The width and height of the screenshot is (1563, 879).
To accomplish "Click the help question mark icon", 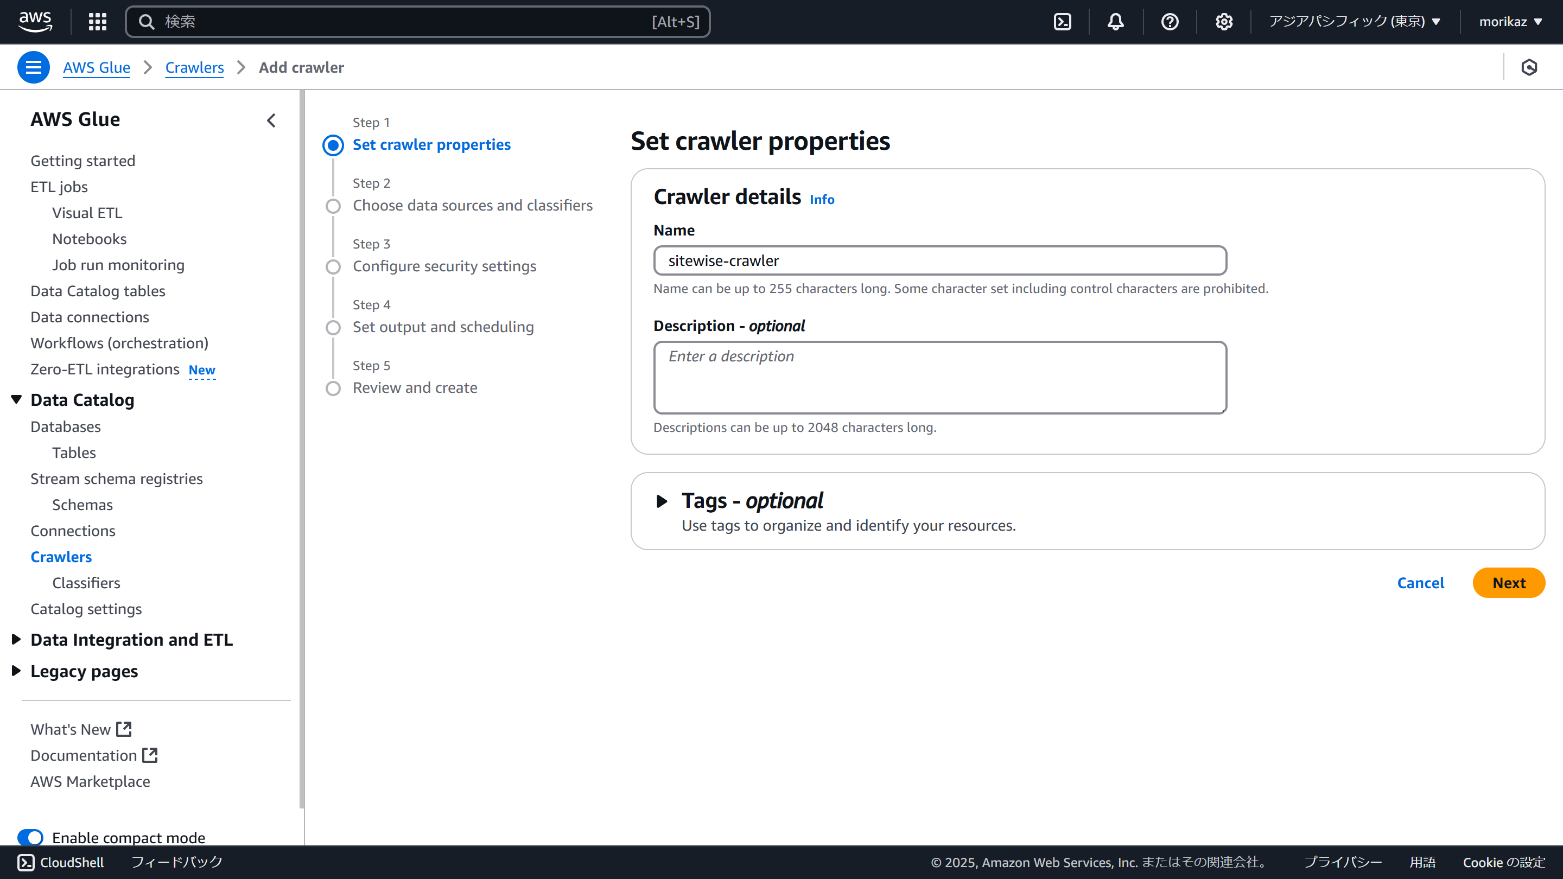I will [x=1169, y=22].
